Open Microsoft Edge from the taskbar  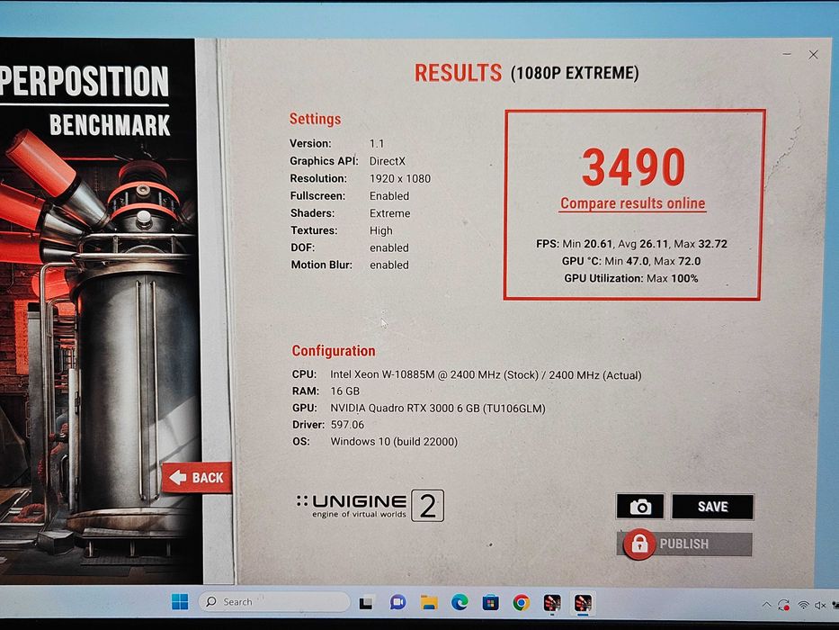[460, 603]
